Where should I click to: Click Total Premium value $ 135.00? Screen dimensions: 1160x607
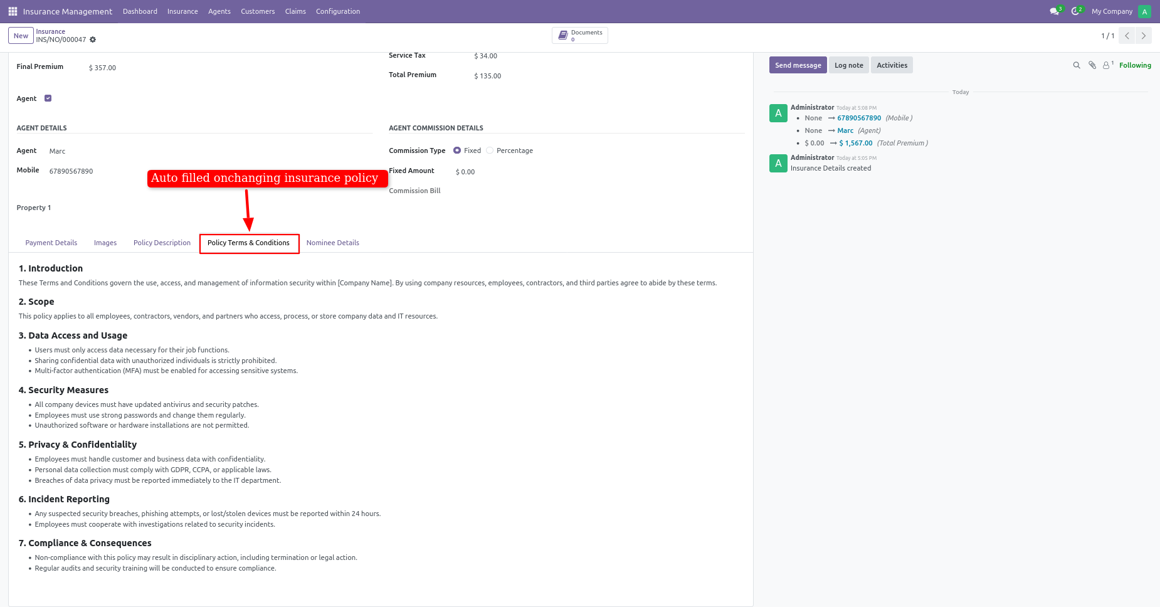click(487, 76)
